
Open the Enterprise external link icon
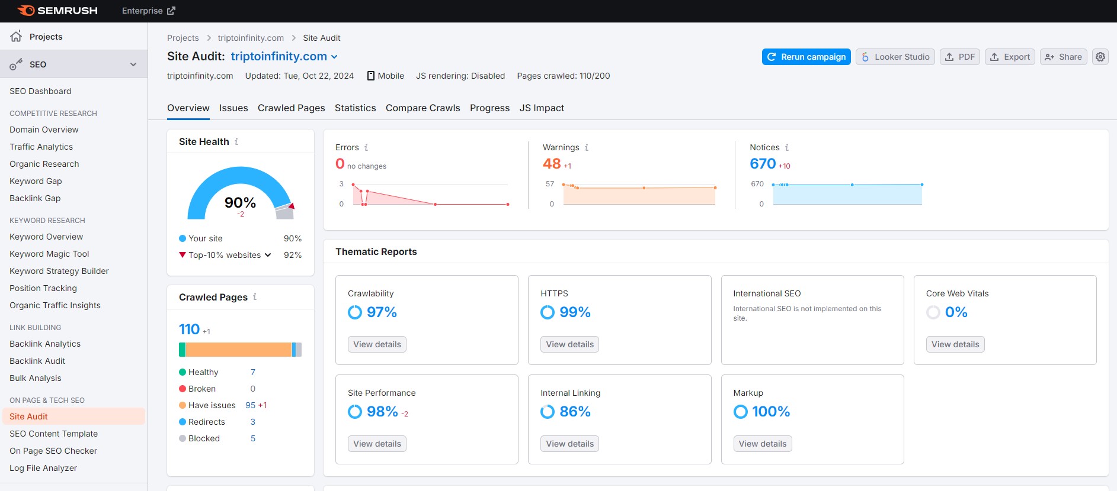[x=171, y=11]
